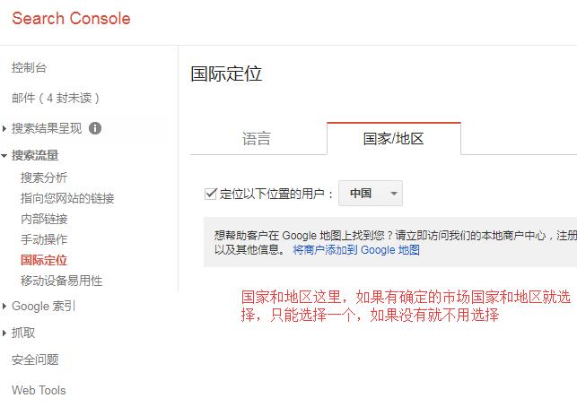The height and width of the screenshot is (407, 577).
Task: Expand the Google 索引 section arrow
Action: [x=4, y=306]
